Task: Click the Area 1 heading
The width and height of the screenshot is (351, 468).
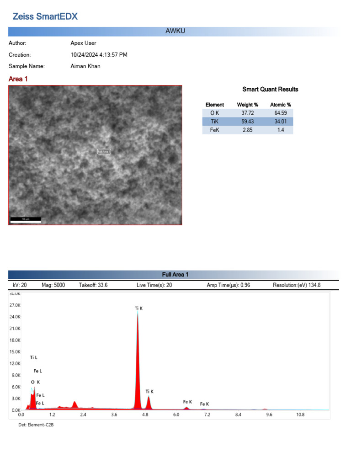Action: pos(18,79)
